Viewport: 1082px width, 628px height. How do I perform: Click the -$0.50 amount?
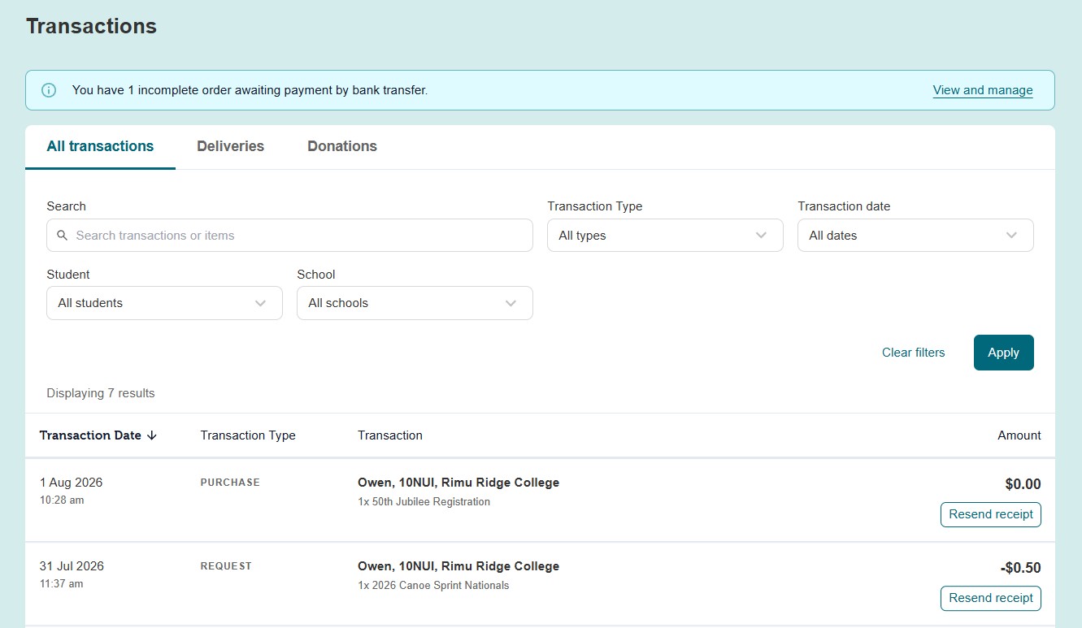pos(1020,568)
